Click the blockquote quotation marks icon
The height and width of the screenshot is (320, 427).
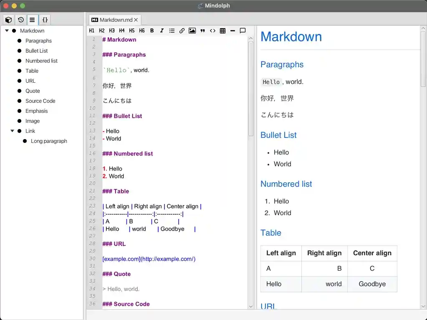point(202,30)
